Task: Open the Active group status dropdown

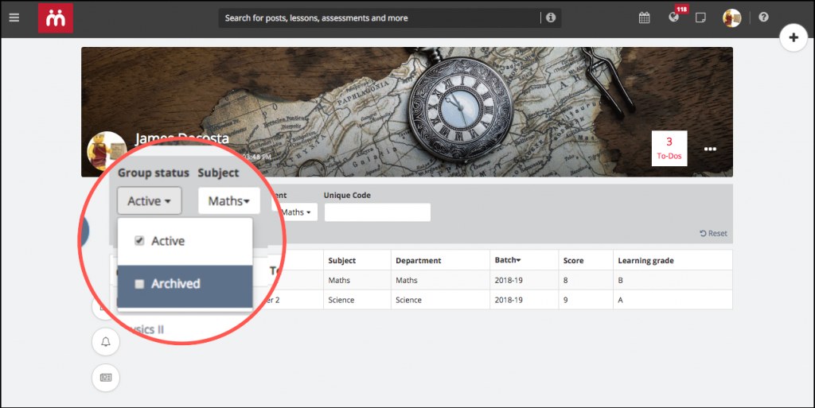Action: 149,201
